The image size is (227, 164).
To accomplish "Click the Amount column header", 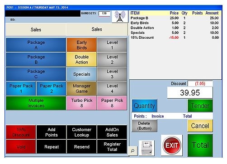I will click(212, 13).
